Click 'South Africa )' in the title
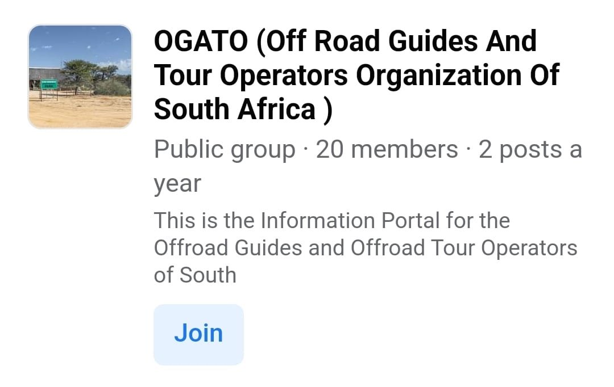This screenshot has width=614, height=387. pos(243,109)
